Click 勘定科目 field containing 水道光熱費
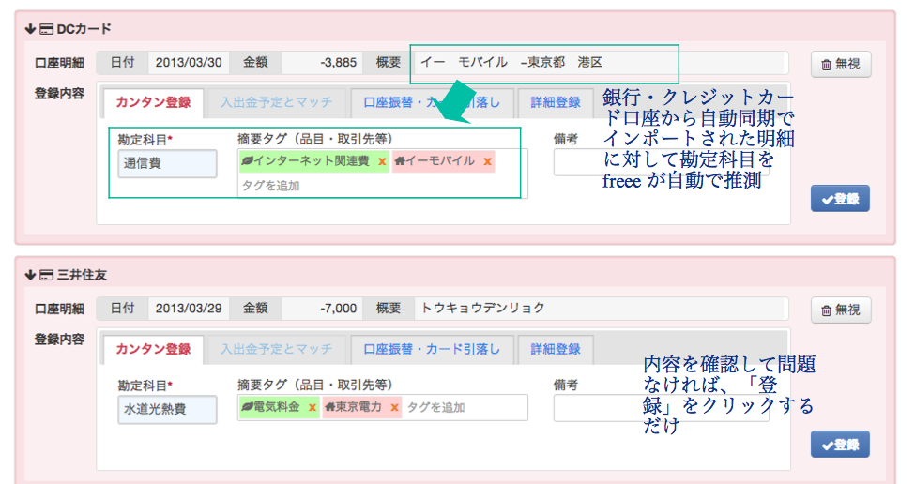The height and width of the screenshot is (484, 915). click(167, 410)
